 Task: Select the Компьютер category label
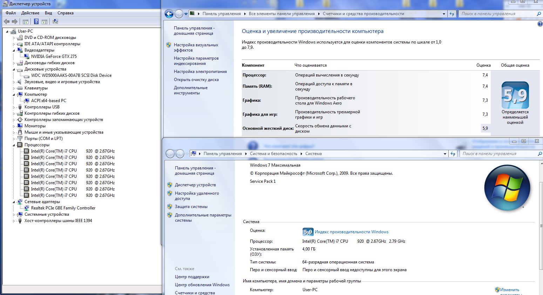pyautogui.click(x=35, y=94)
